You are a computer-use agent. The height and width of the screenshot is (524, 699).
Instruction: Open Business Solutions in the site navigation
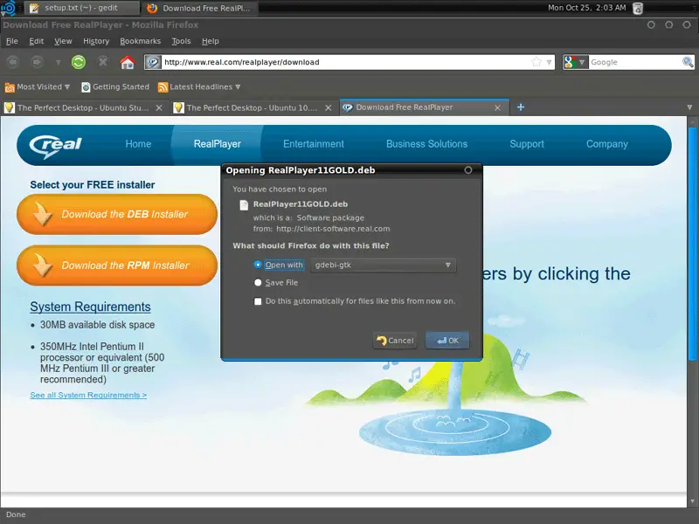(426, 144)
